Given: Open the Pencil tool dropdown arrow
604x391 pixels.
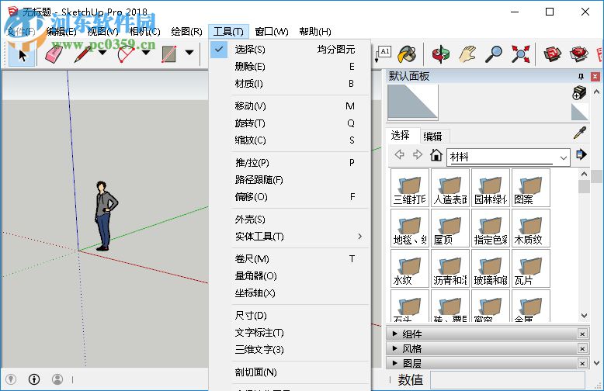Looking at the screenshot, I should click(102, 52).
